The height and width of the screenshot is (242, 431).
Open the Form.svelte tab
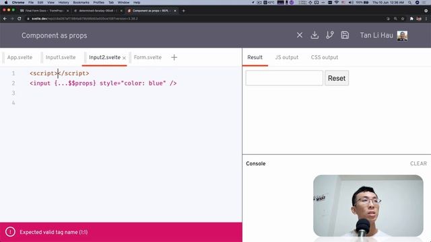click(x=147, y=57)
